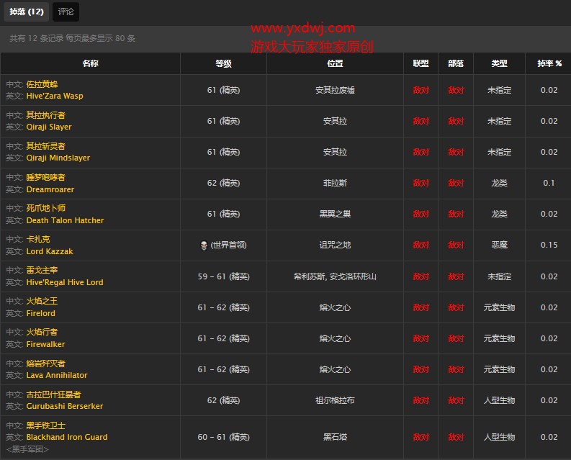Image resolution: width=571 pixels, height=460 pixels.
Task: Open the Hive'Zara Wasp link
Action: (x=55, y=96)
